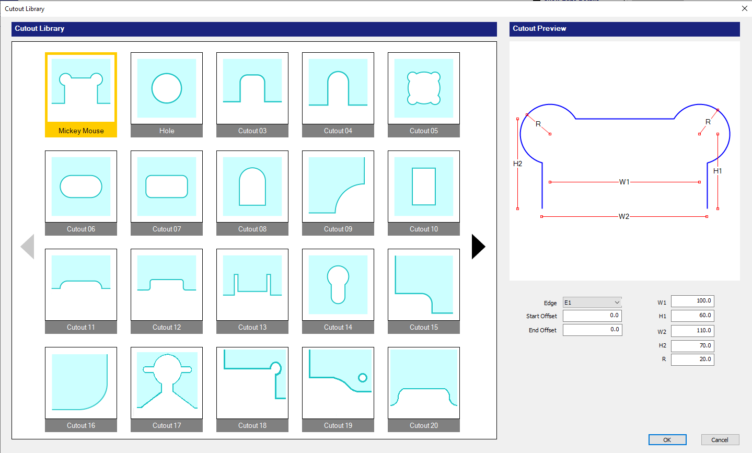This screenshot has width=752, height=453.
Task: Click the W1 dimension label in preview
Action: pyautogui.click(x=624, y=182)
